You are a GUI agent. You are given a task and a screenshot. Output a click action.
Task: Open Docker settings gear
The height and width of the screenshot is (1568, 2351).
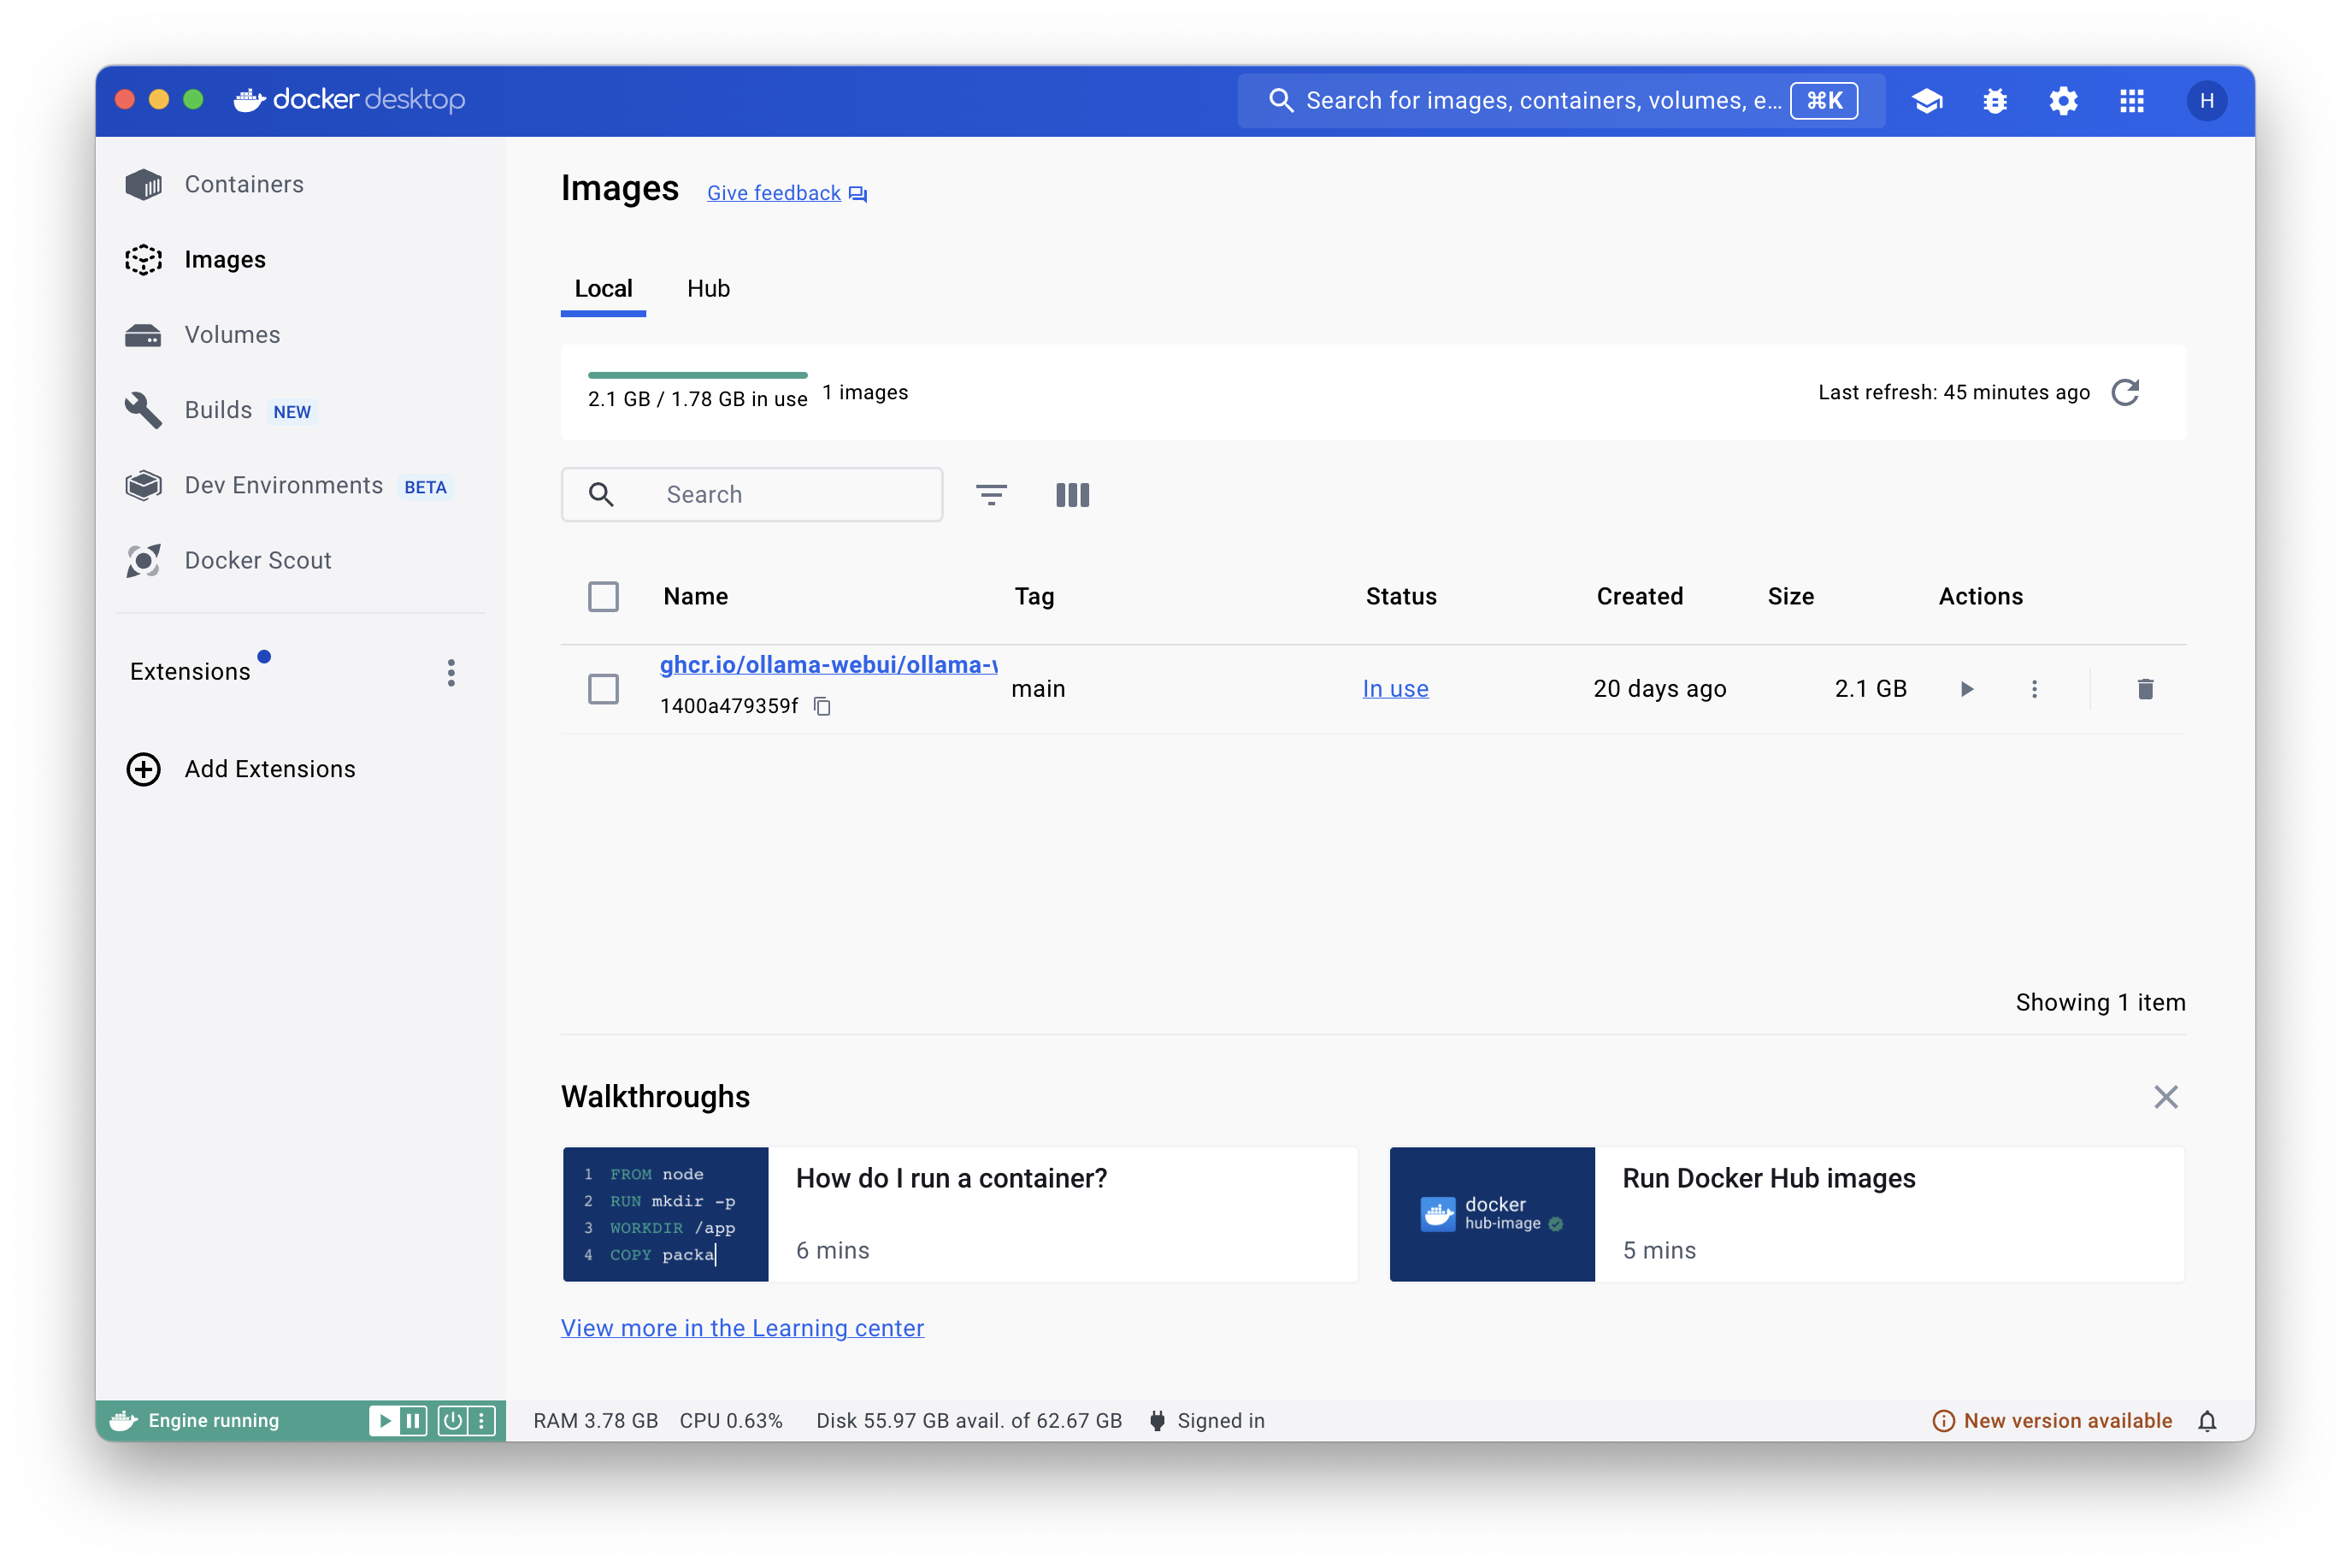2063,101
